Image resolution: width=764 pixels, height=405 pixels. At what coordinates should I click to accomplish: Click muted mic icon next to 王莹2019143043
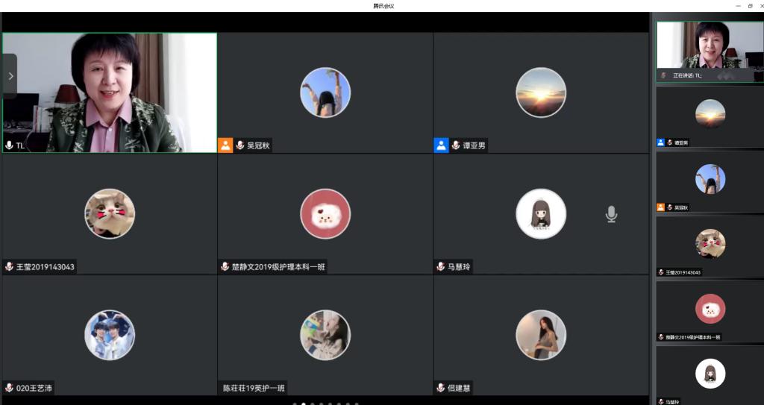(9, 266)
